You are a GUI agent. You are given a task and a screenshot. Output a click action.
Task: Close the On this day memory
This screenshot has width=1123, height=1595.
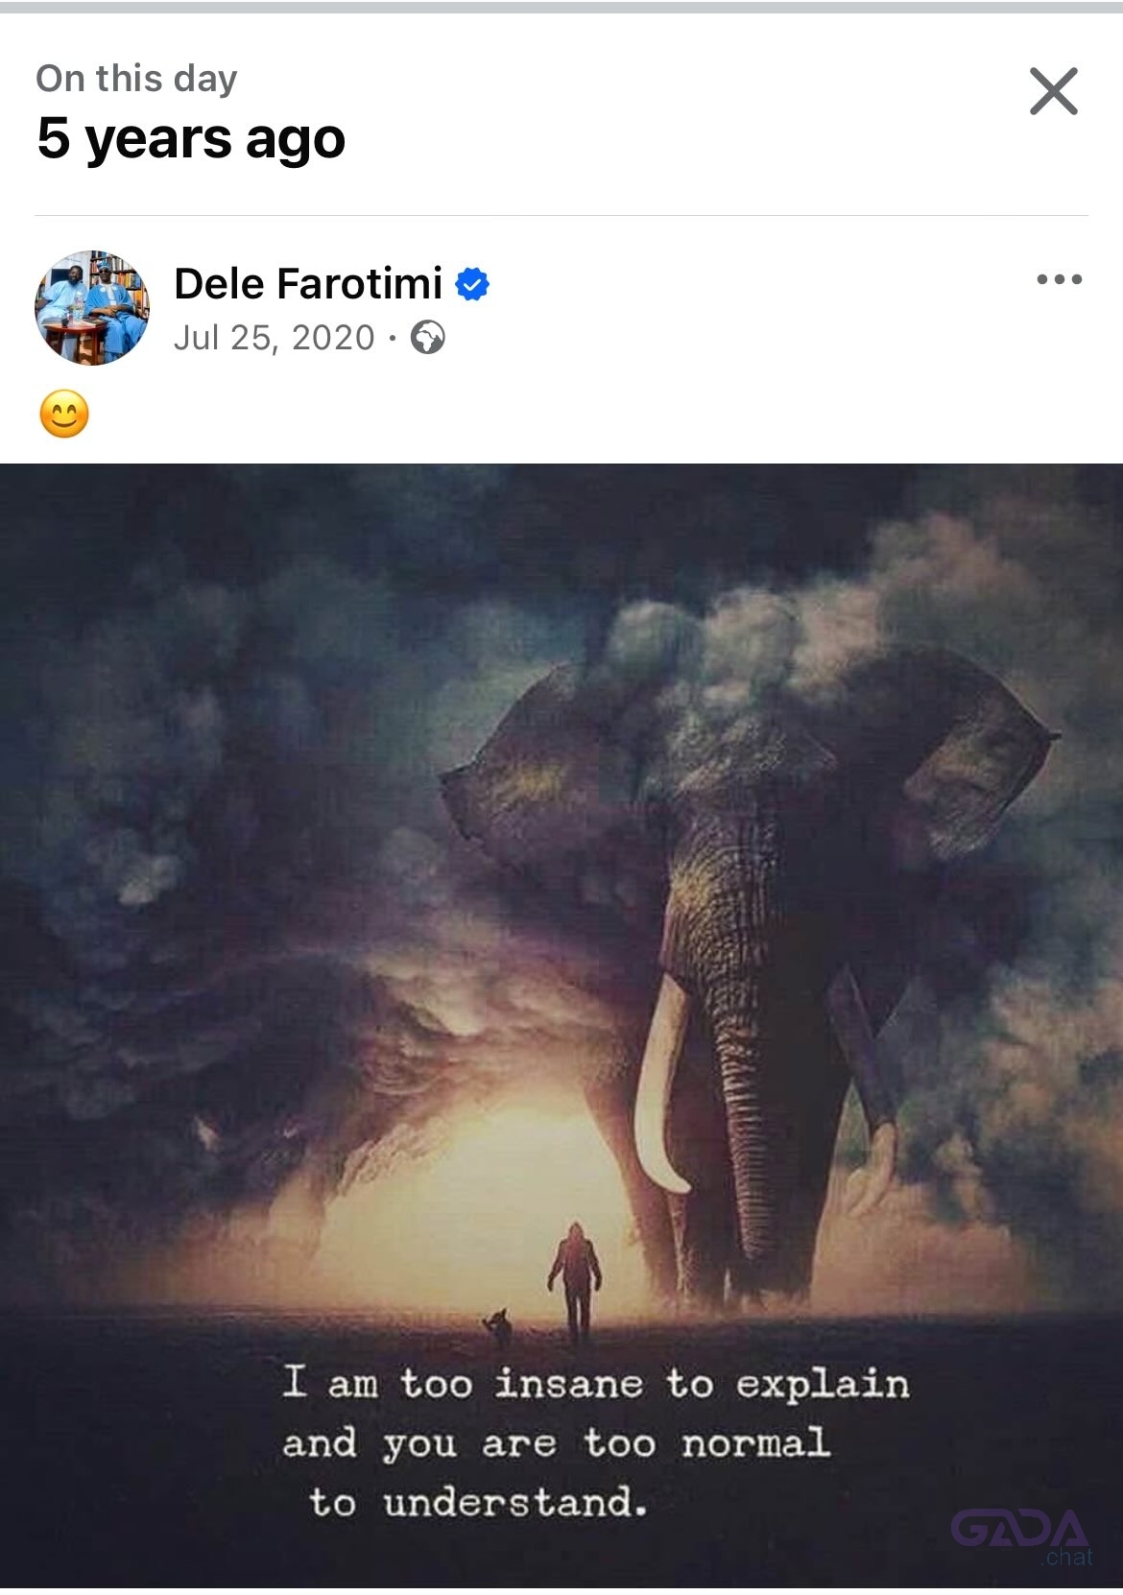click(x=1053, y=91)
